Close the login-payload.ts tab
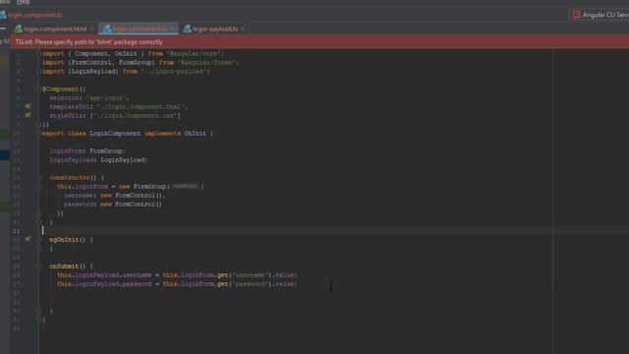Viewport: 629px width, 354px height. point(243,29)
